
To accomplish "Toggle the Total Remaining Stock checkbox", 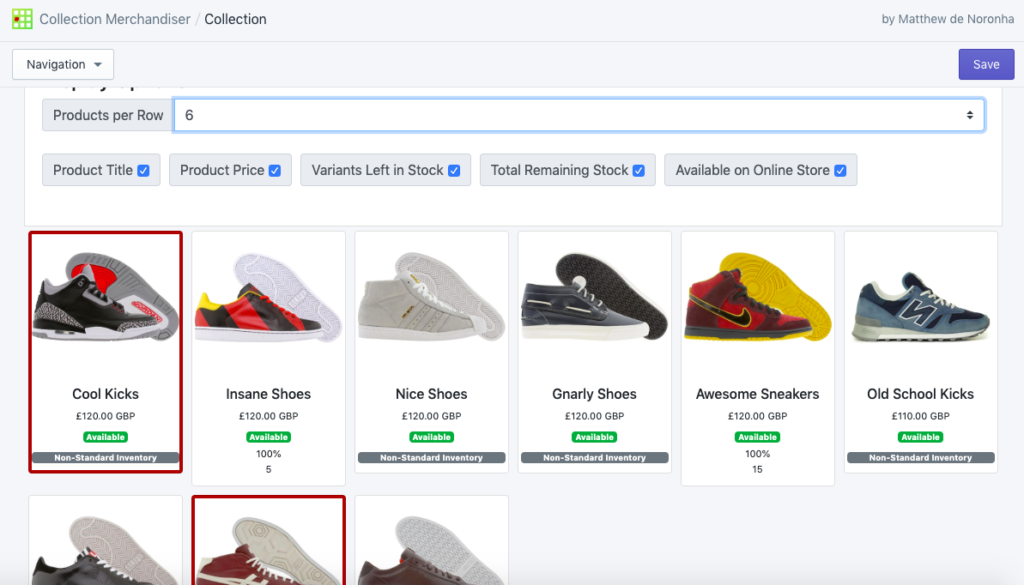I will 639,171.
